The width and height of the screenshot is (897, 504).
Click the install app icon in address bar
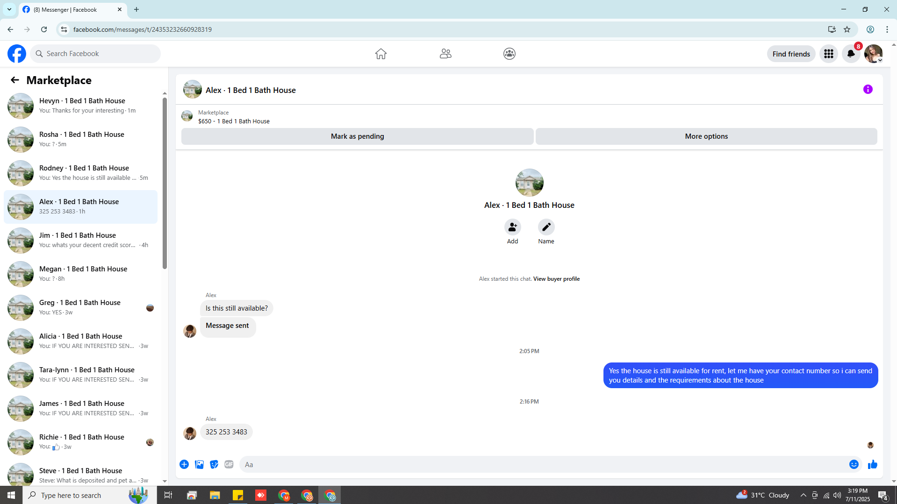tap(832, 29)
